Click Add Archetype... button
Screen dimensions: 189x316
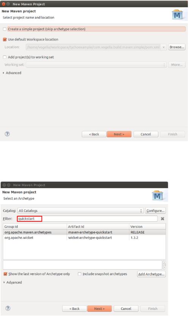[151, 274]
